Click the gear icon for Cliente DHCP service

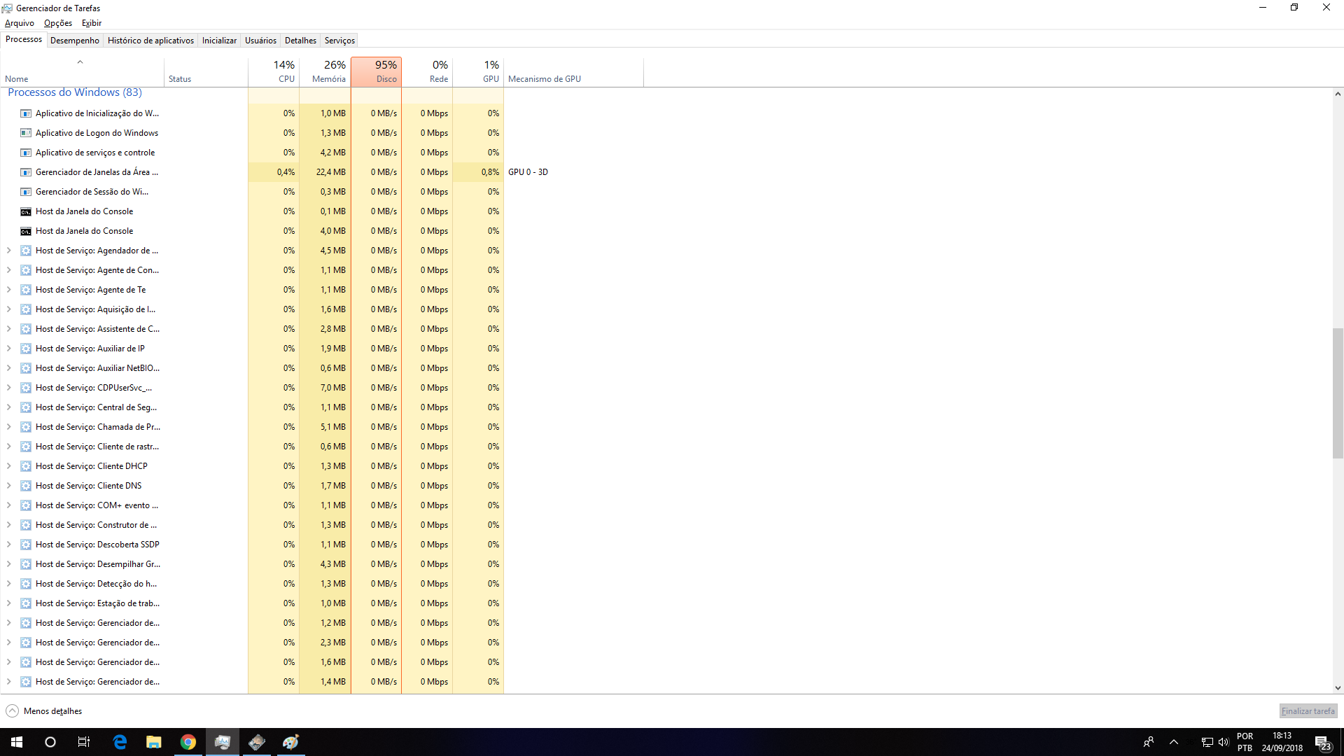coord(26,466)
